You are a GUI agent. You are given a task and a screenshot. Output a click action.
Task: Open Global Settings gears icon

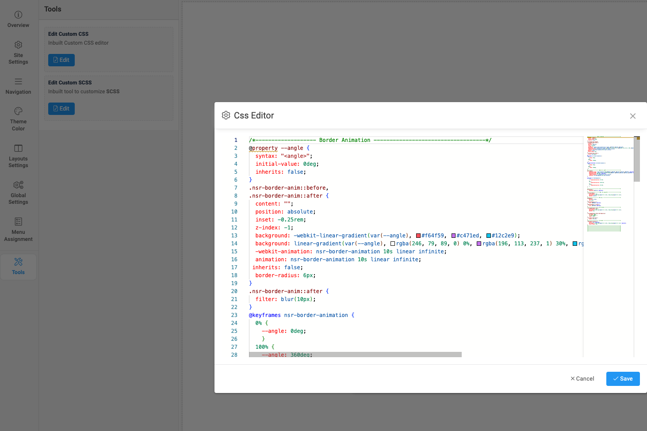[x=18, y=185]
